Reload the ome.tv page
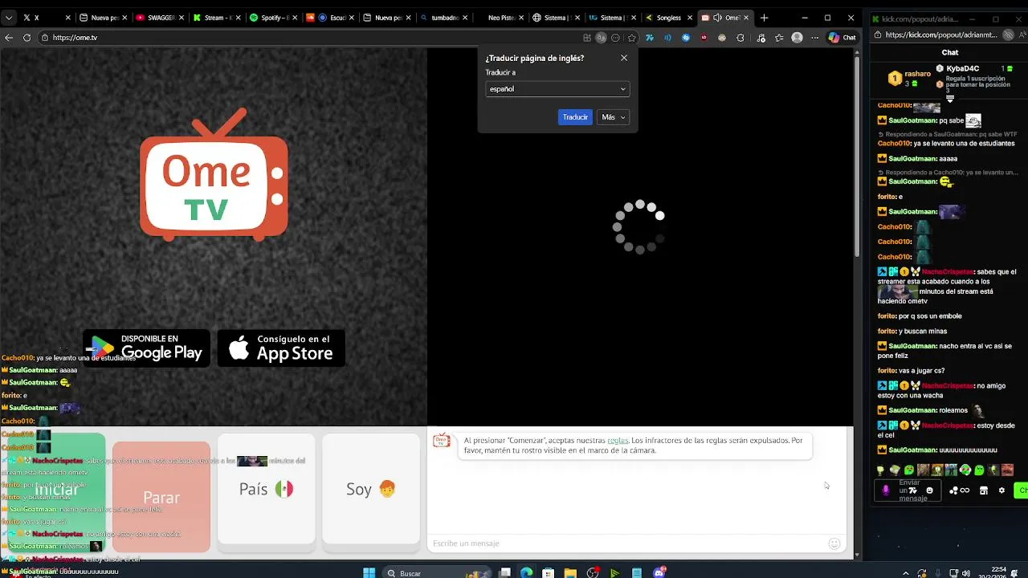The width and height of the screenshot is (1028, 578). click(27, 37)
